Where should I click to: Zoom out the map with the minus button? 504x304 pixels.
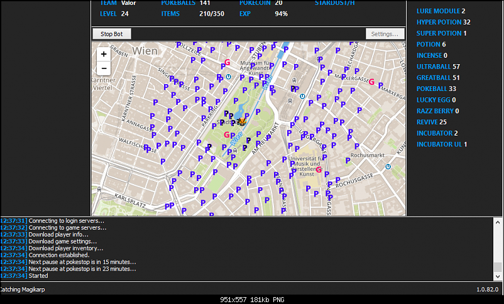pyautogui.click(x=104, y=68)
